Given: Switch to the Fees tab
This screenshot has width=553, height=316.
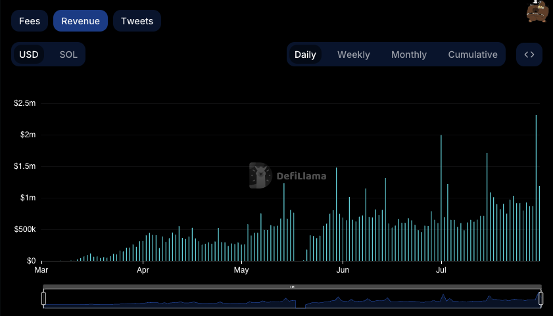Looking at the screenshot, I should (x=30, y=21).
